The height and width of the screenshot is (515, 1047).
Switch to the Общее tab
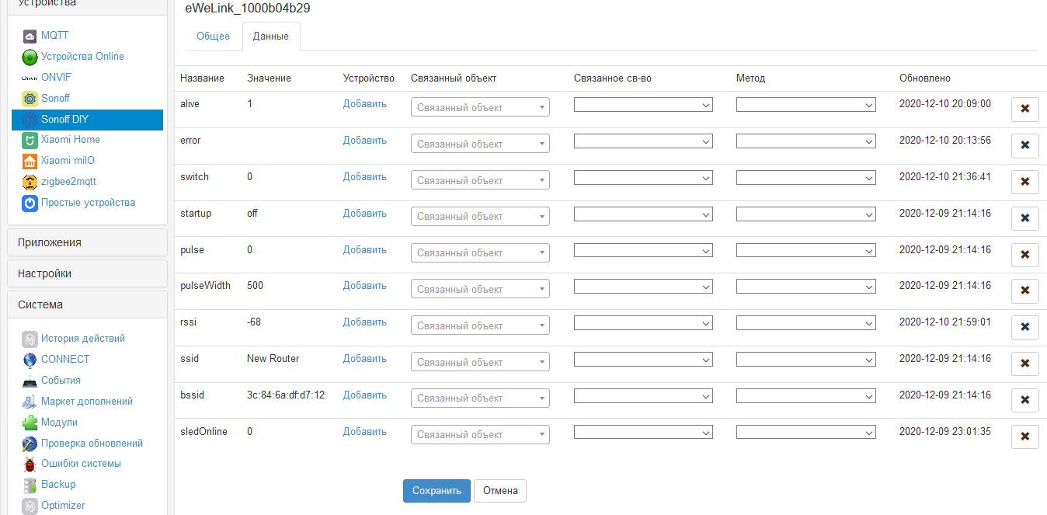213,36
